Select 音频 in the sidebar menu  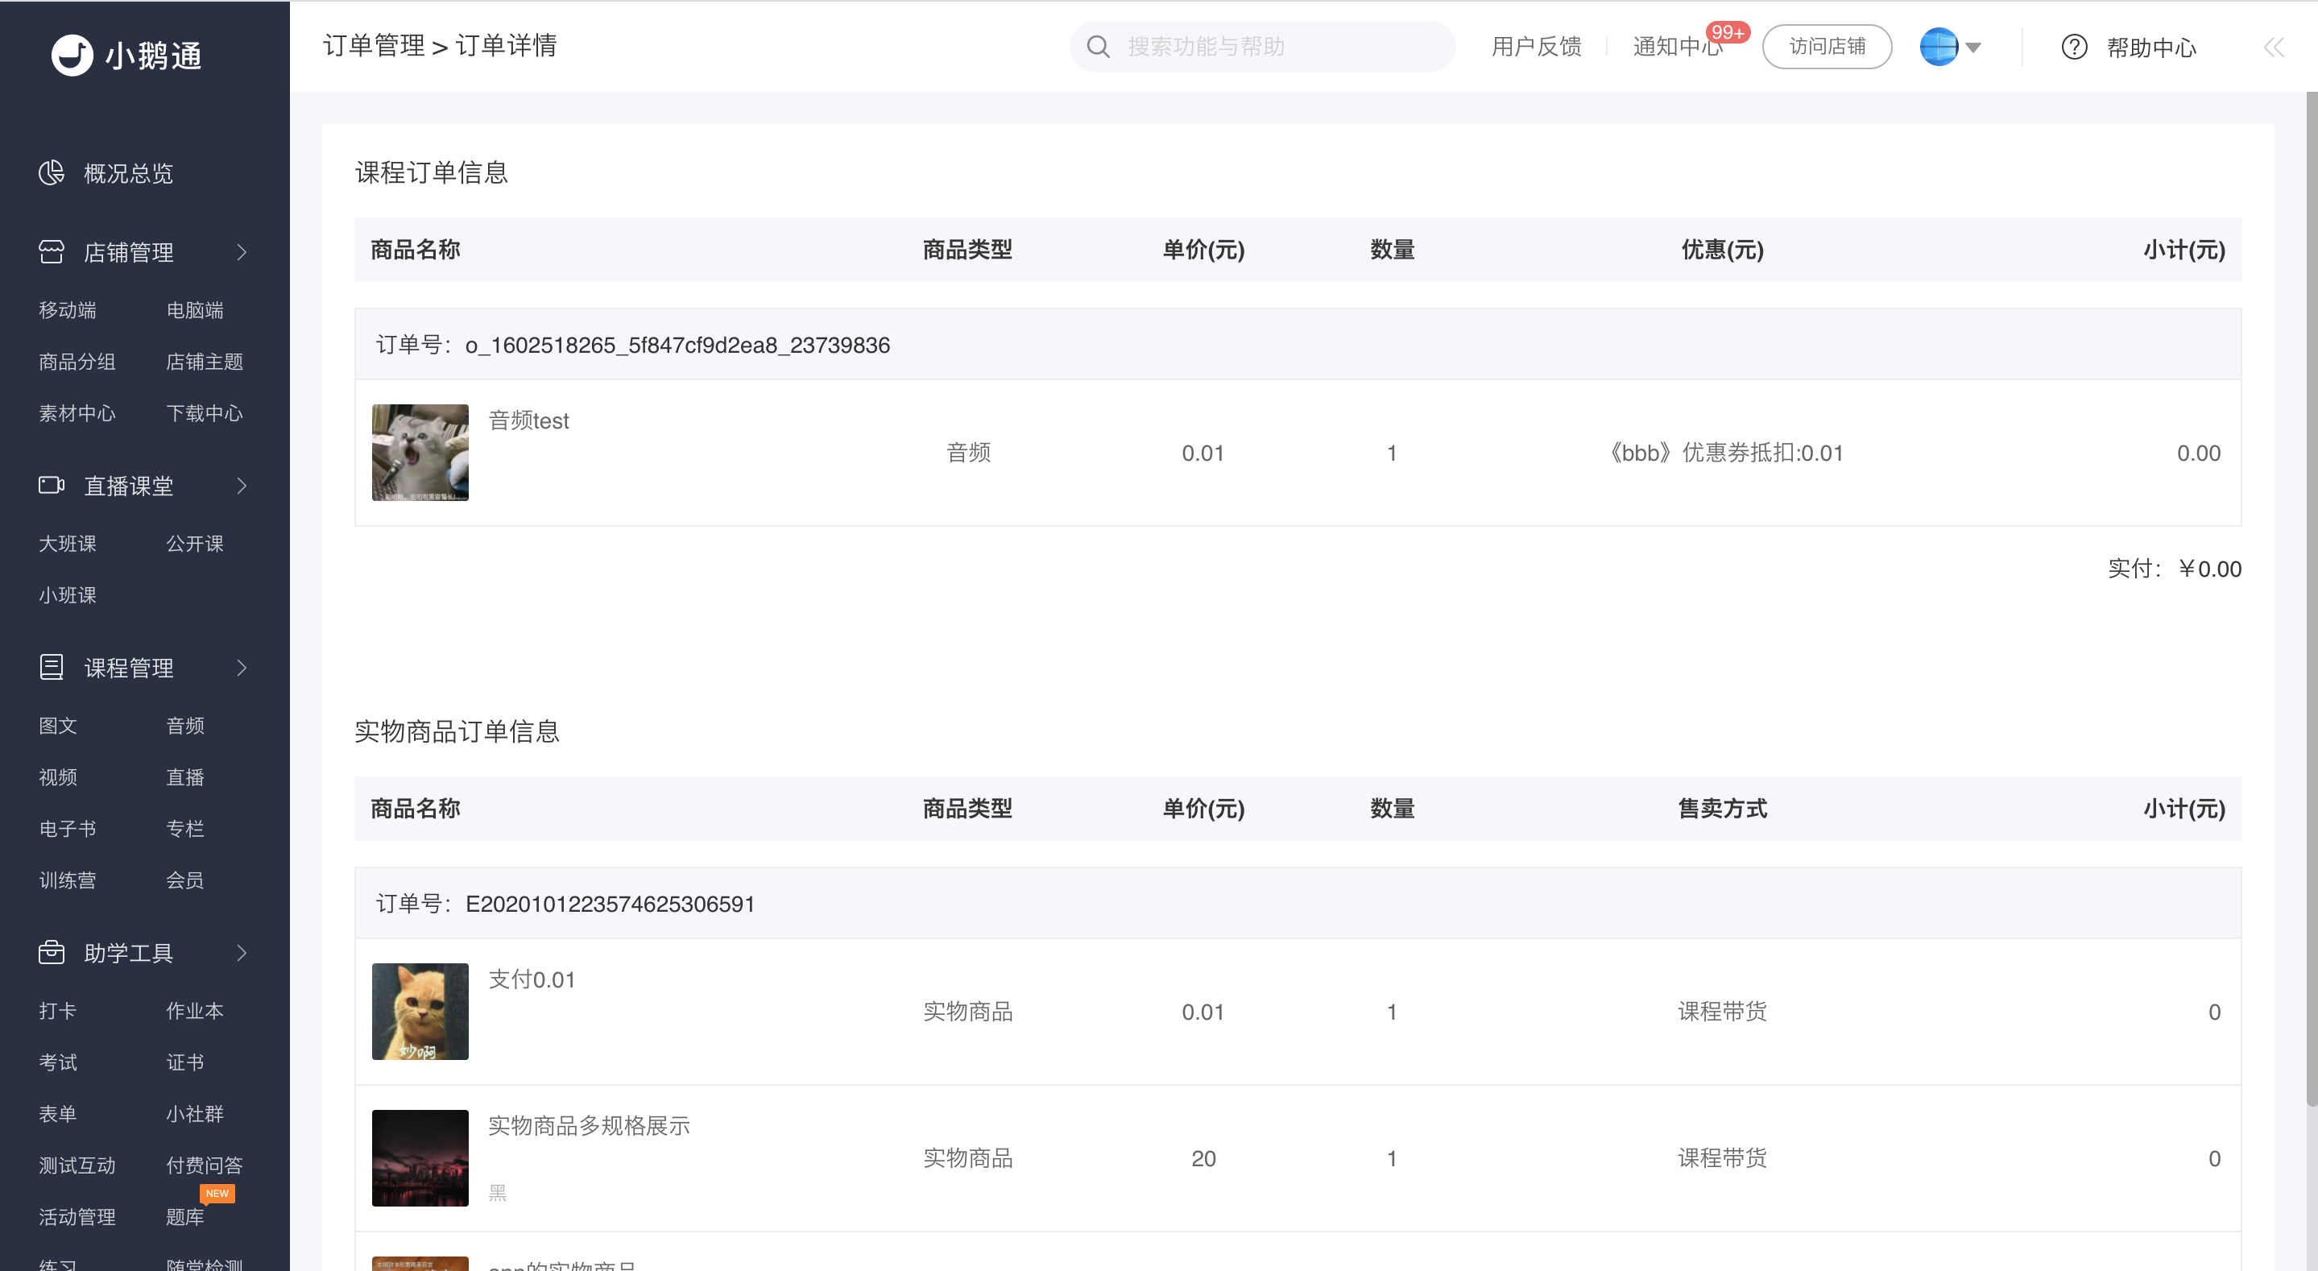click(x=185, y=725)
